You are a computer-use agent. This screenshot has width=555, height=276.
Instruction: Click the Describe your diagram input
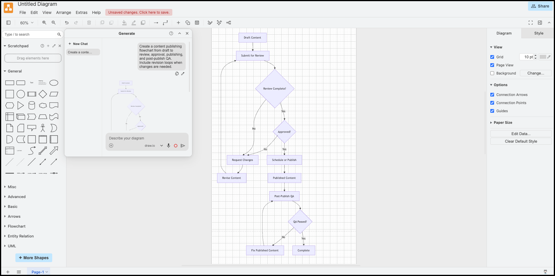147,138
